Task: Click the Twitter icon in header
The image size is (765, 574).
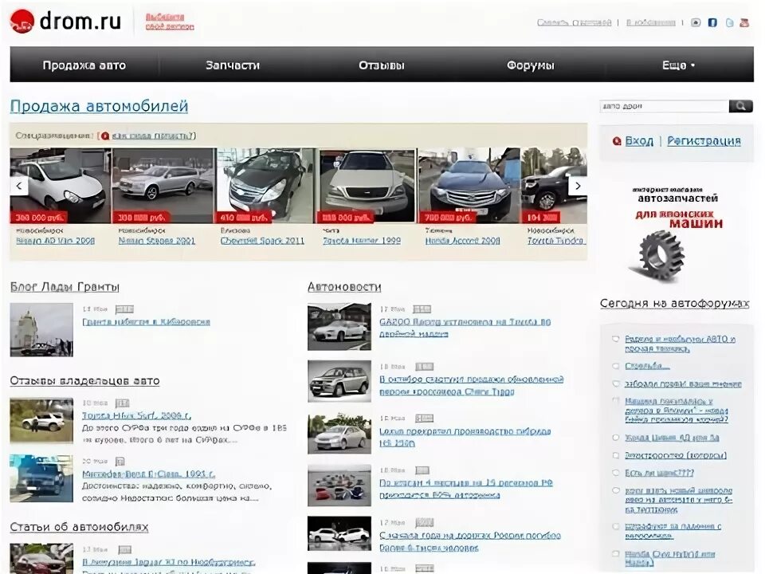Action: pos(729,22)
